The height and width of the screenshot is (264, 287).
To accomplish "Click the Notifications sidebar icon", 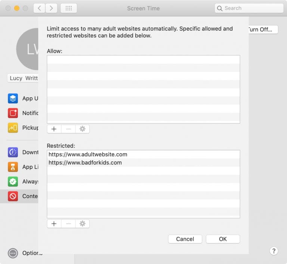I will [13, 113].
